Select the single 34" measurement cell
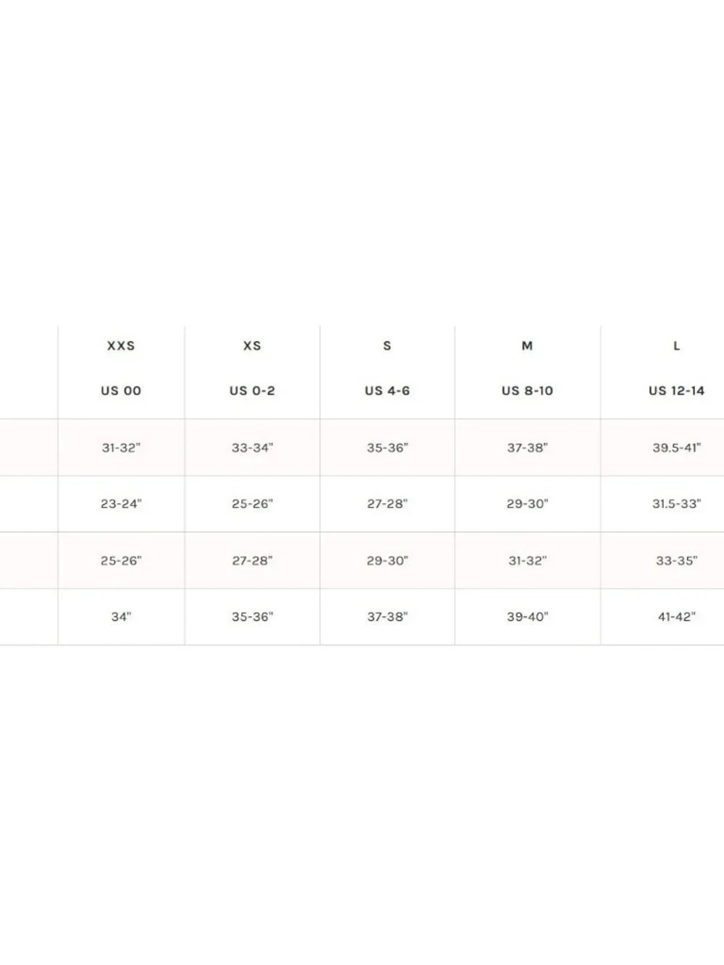This screenshot has height=965, width=724. tap(121, 617)
